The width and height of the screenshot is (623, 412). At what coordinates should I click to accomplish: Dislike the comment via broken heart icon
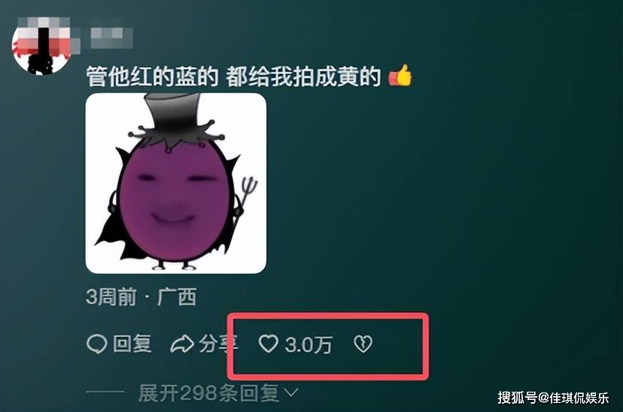tap(363, 344)
